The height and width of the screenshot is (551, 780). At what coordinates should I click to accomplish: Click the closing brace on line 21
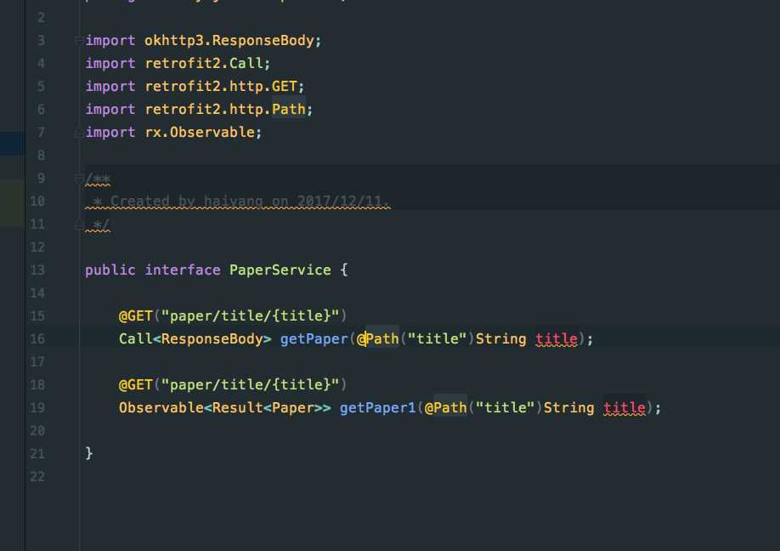tap(89, 453)
